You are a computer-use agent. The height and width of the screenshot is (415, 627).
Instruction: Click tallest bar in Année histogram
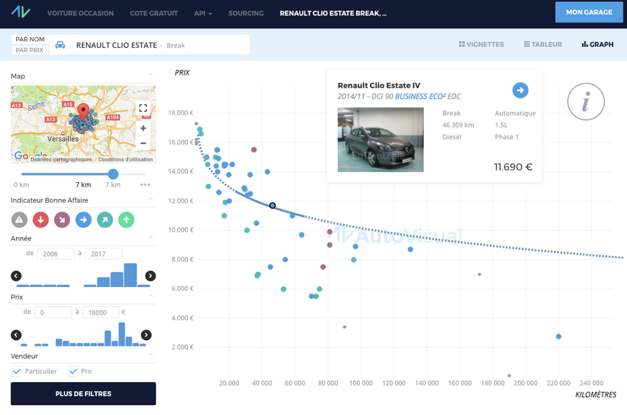[x=131, y=275]
